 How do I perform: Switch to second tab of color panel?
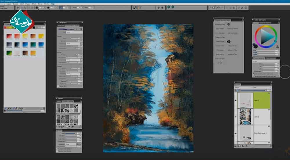pyautogui.click(x=265, y=23)
